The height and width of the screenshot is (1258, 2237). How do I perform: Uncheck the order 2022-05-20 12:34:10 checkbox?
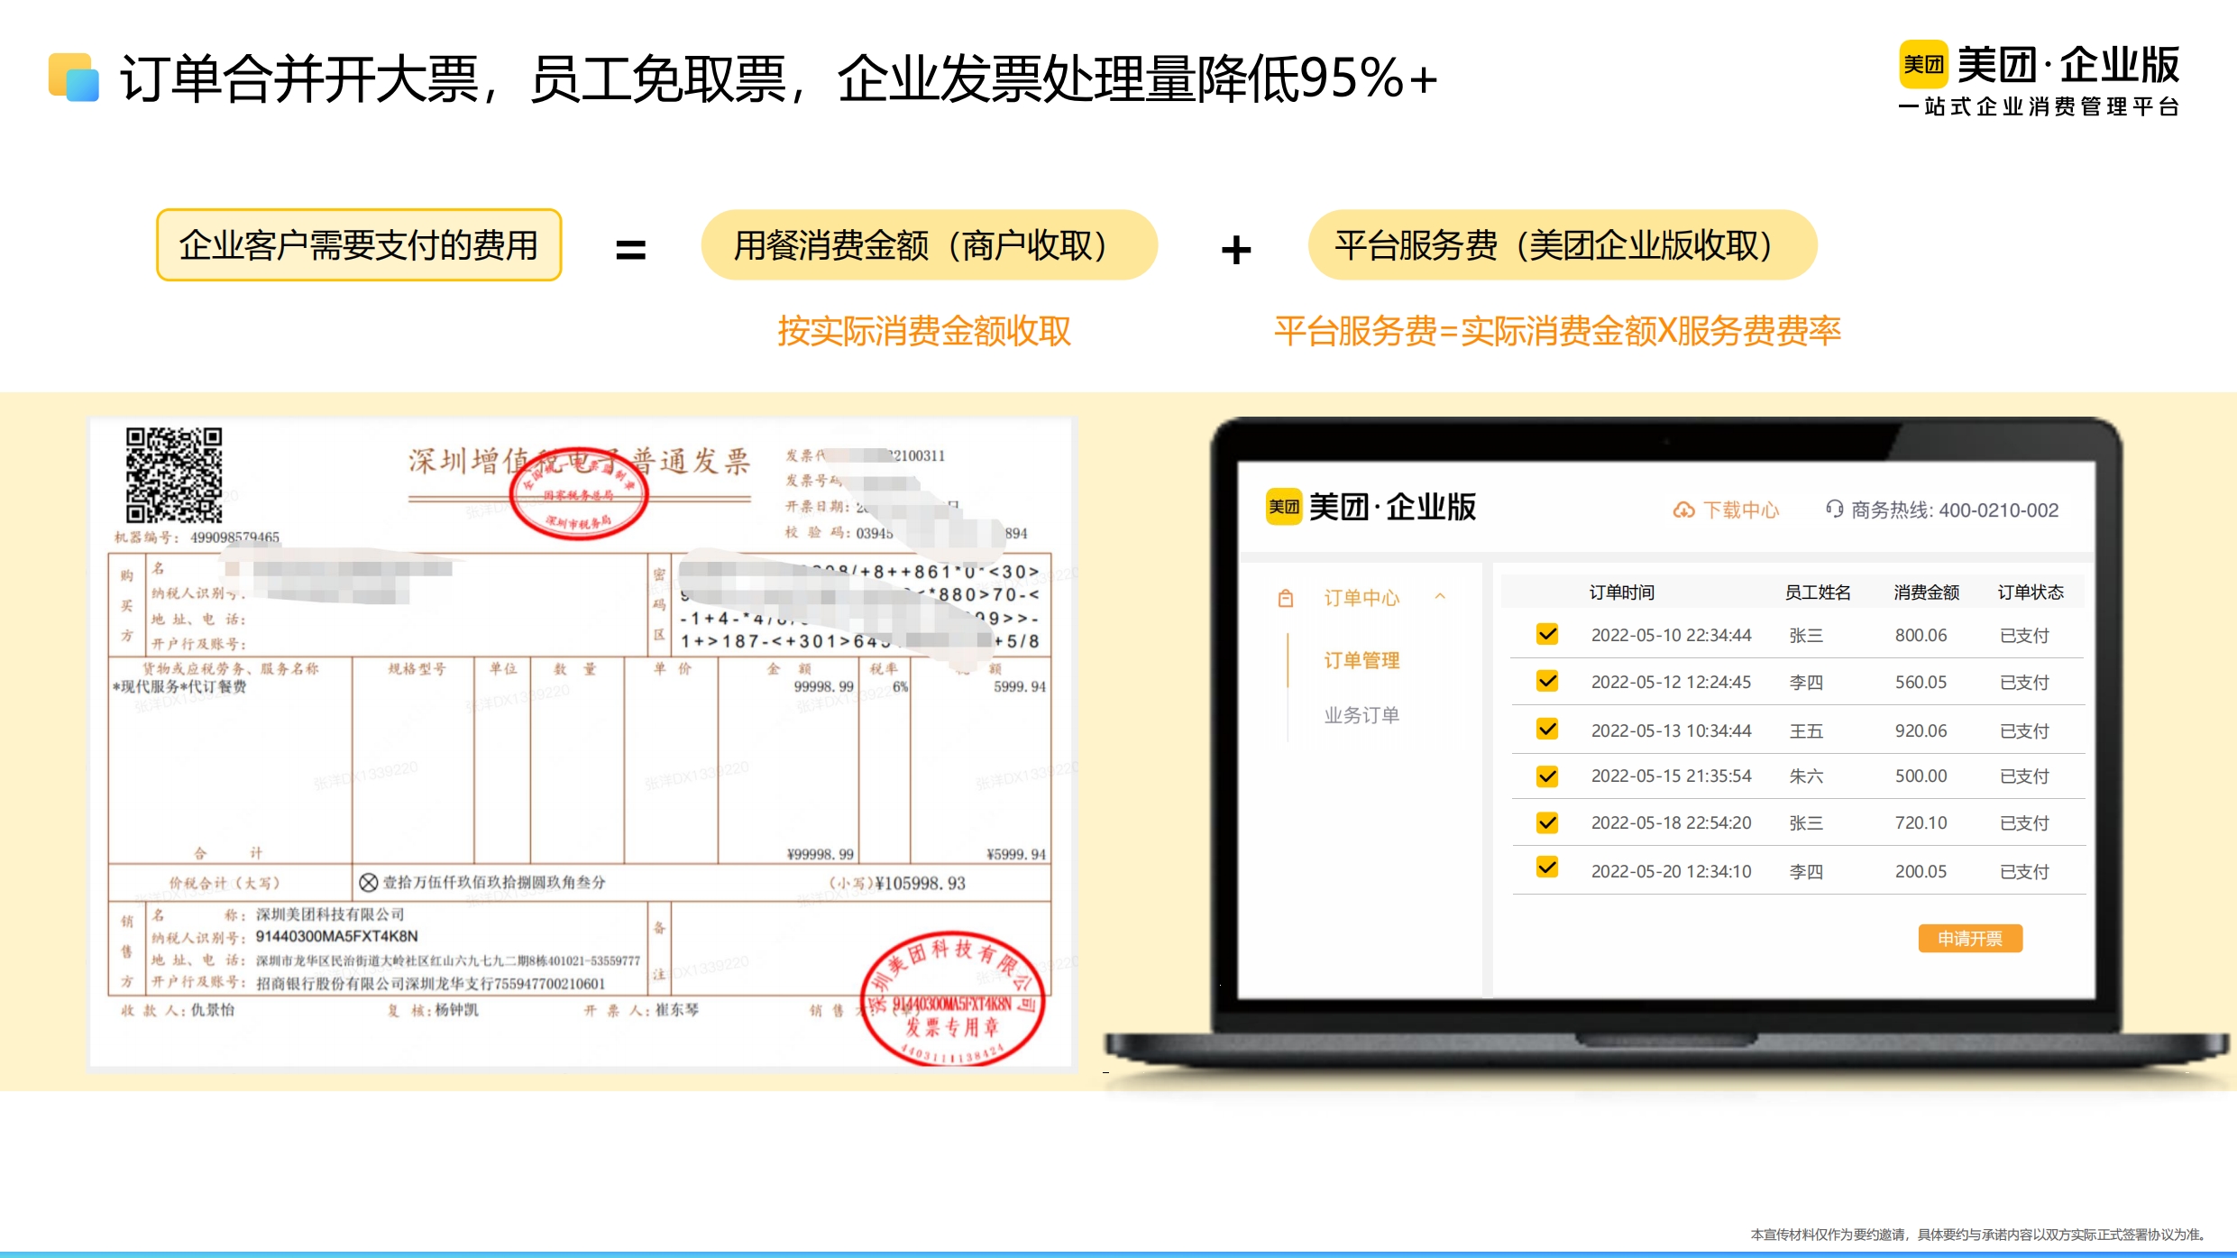click(1547, 868)
